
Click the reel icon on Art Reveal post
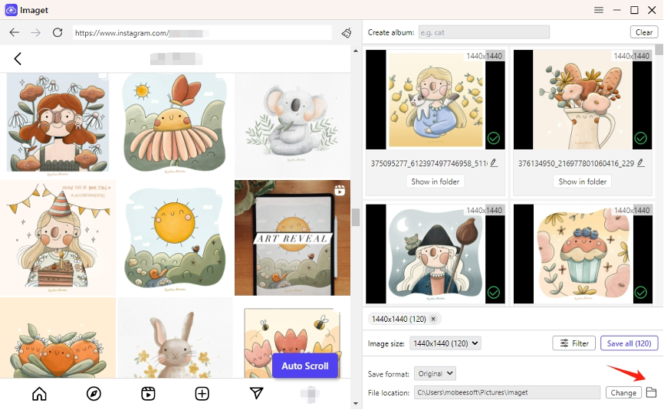[x=340, y=191]
